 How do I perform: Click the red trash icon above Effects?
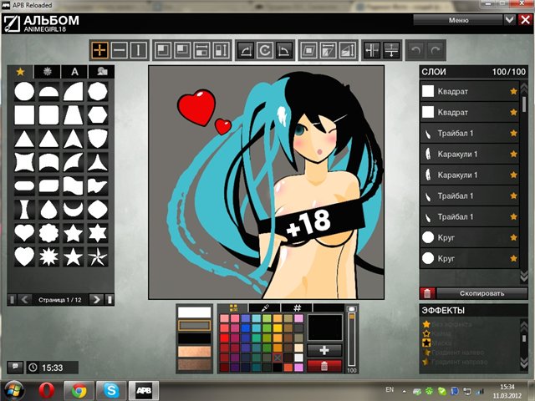tap(427, 293)
